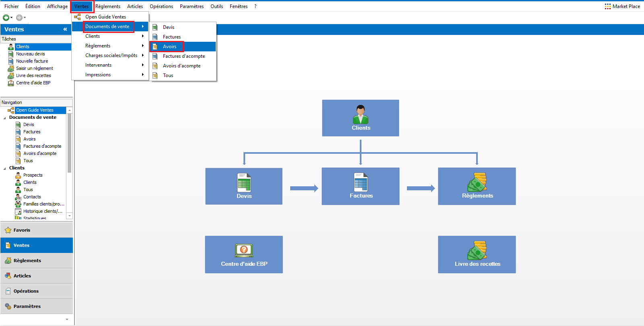Screen dimensions: 644x326
Task: Choose Avoirs in the submenu
Action: pyautogui.click(x=183, y=47)
